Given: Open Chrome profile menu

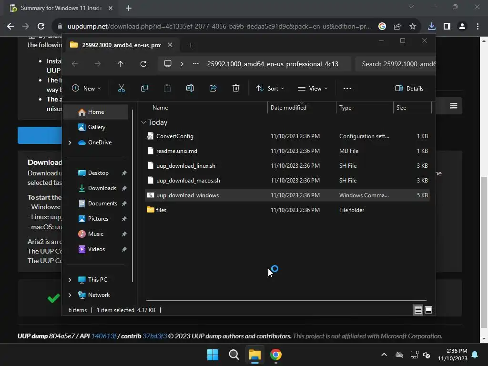Looking at the screenshot, I should click(462, 26).
